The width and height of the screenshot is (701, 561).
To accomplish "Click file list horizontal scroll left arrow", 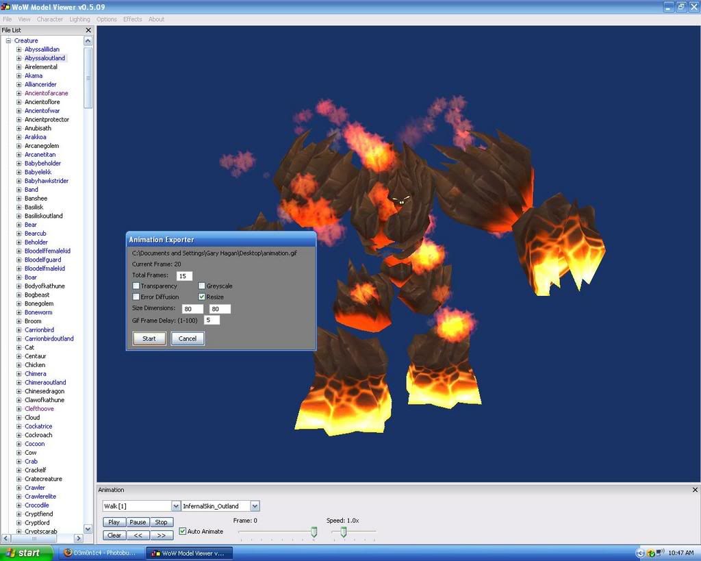I will [5, 538].
